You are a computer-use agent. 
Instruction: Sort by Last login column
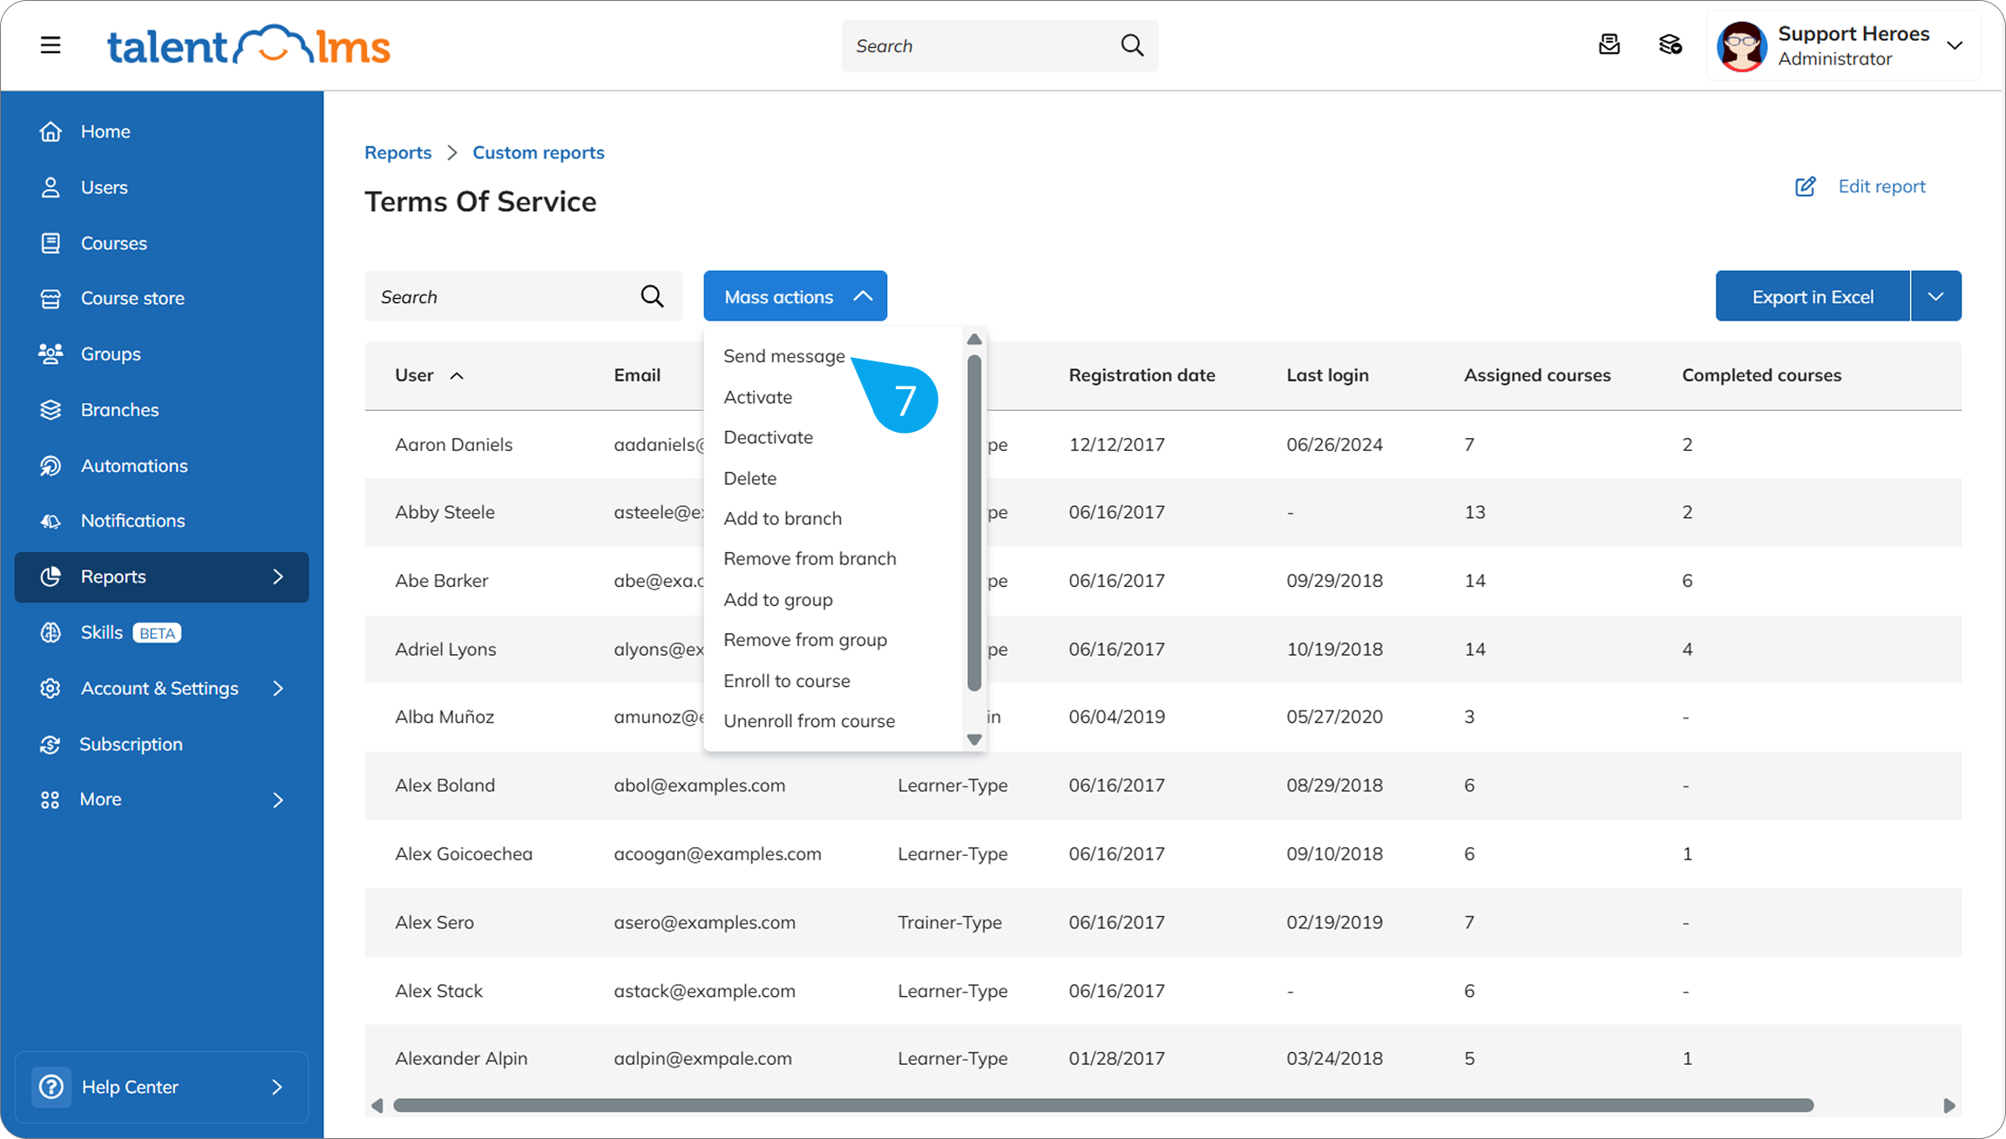[1327, 375]
